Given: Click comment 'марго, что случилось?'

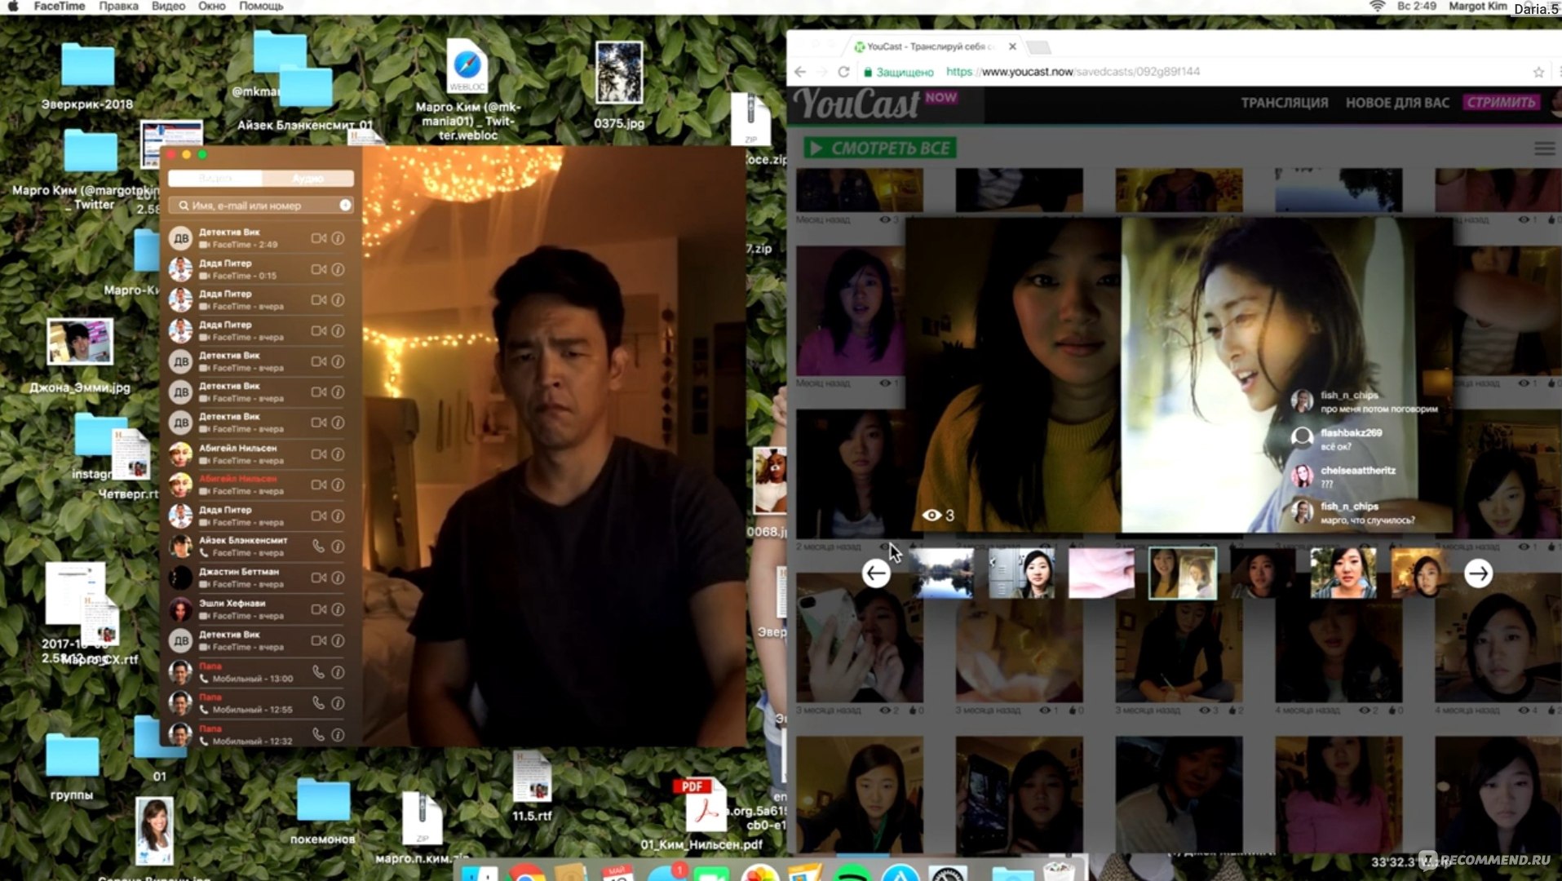Looking at the screenshot, I should [1368, 520].
